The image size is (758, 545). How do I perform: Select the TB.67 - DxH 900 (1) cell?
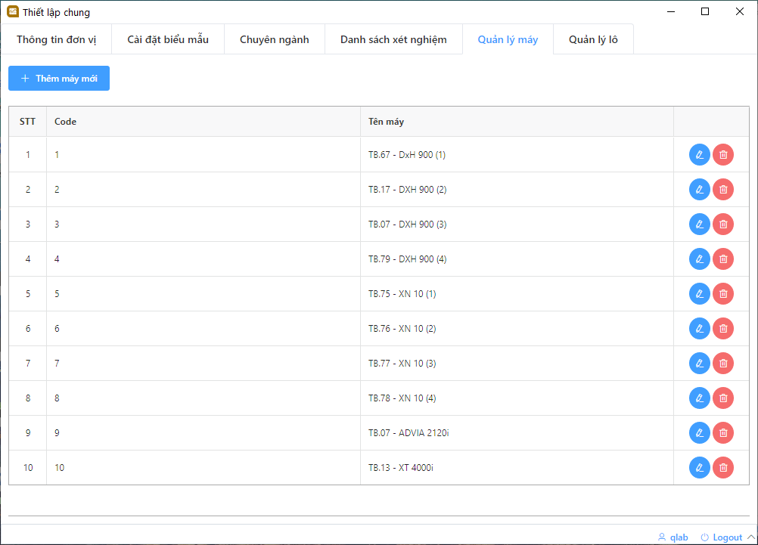tap(517, 155)
